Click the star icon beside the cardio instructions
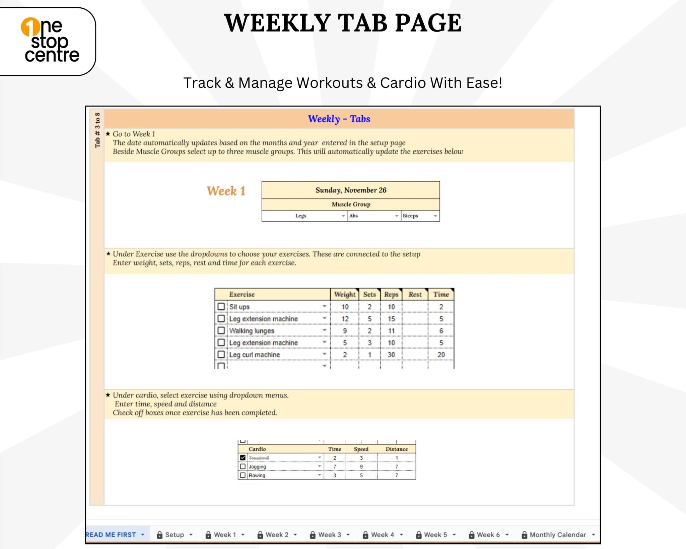Viewport: 686px width, 549px height. coord(109,395)
